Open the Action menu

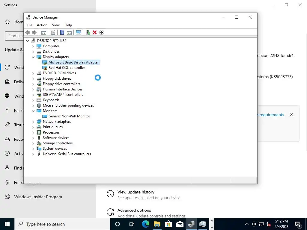point(42,25)
